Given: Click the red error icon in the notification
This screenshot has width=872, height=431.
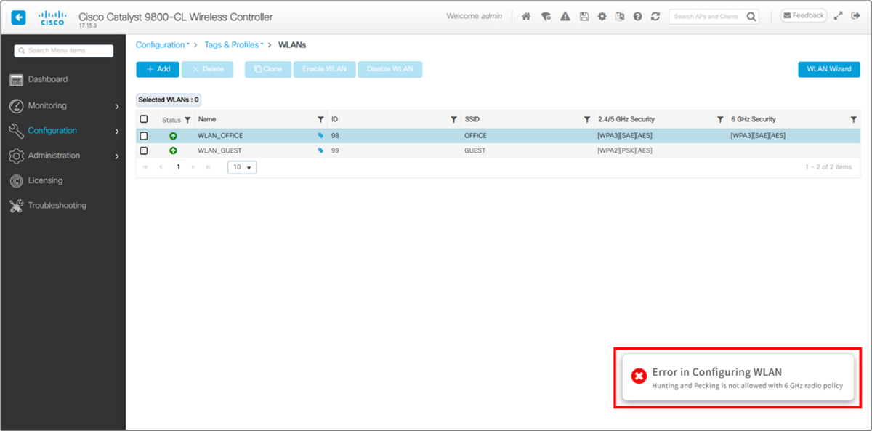Looking at the screenshot, I should 638,376.
